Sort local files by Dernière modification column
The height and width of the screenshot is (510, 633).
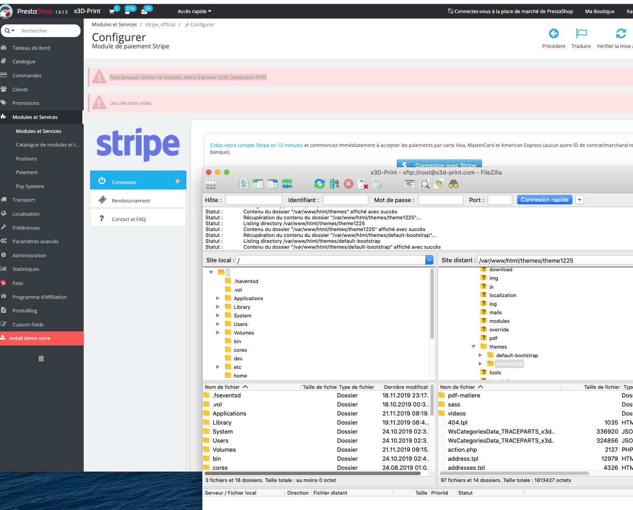pos(405,387)
